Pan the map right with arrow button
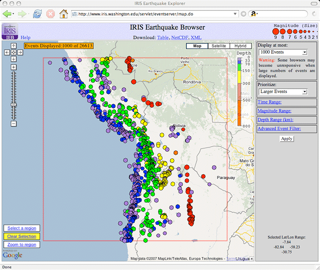 [20, 52]
